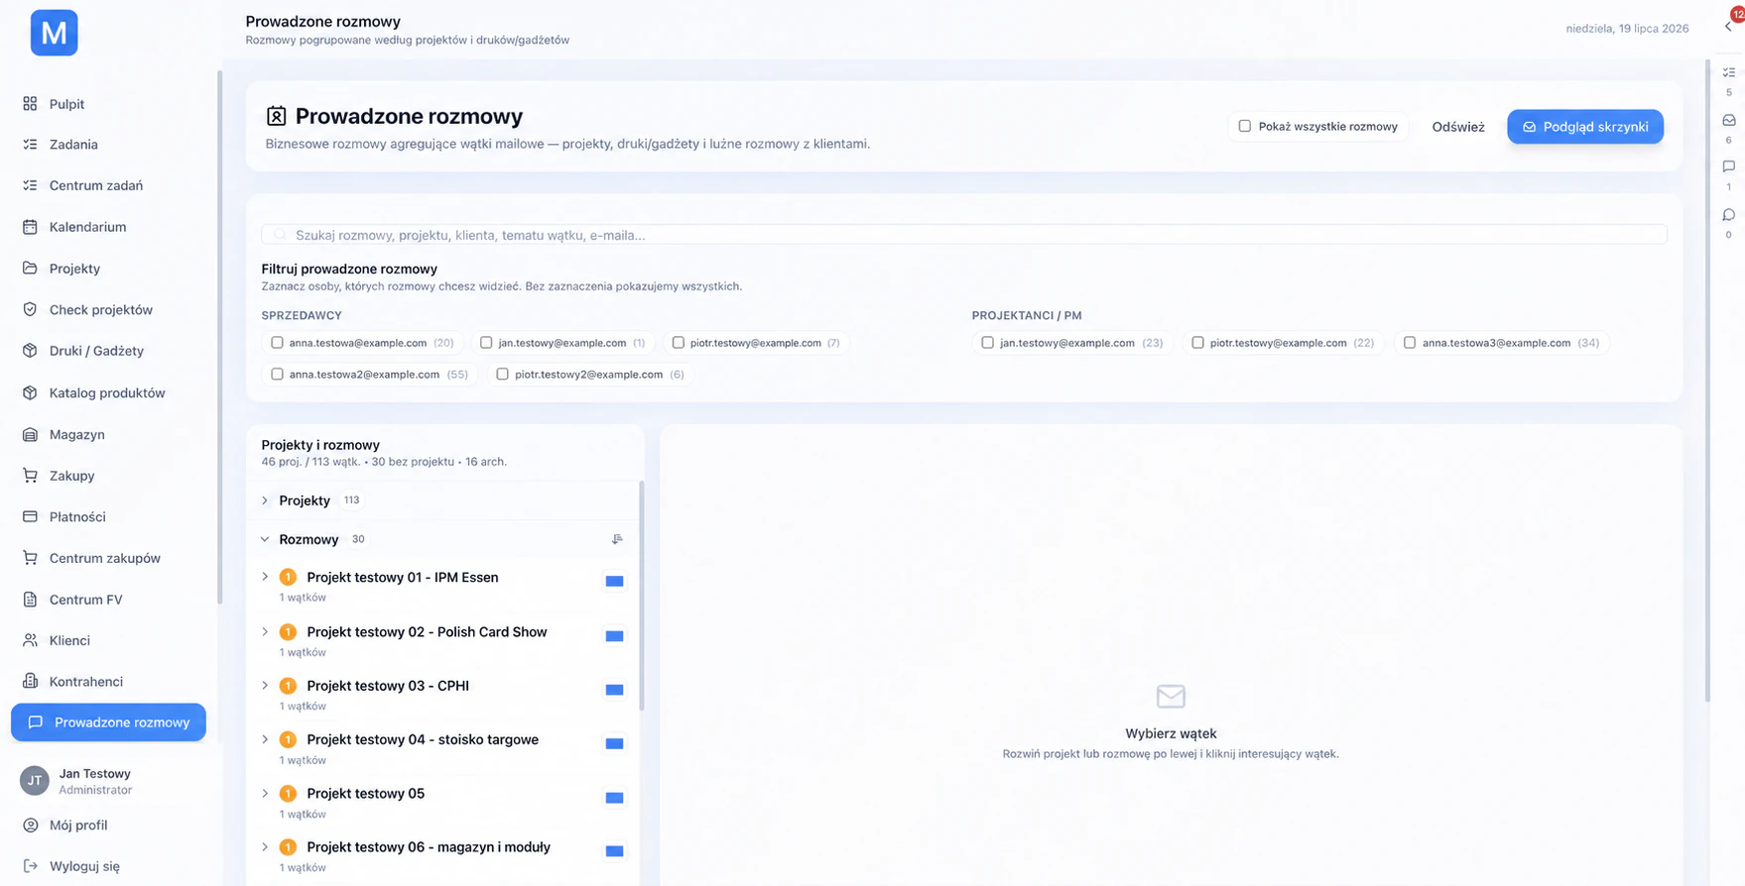Viewport: 1745px width, 886px height.
Task: Click the red 12 notification badge
Action: 1738,14
